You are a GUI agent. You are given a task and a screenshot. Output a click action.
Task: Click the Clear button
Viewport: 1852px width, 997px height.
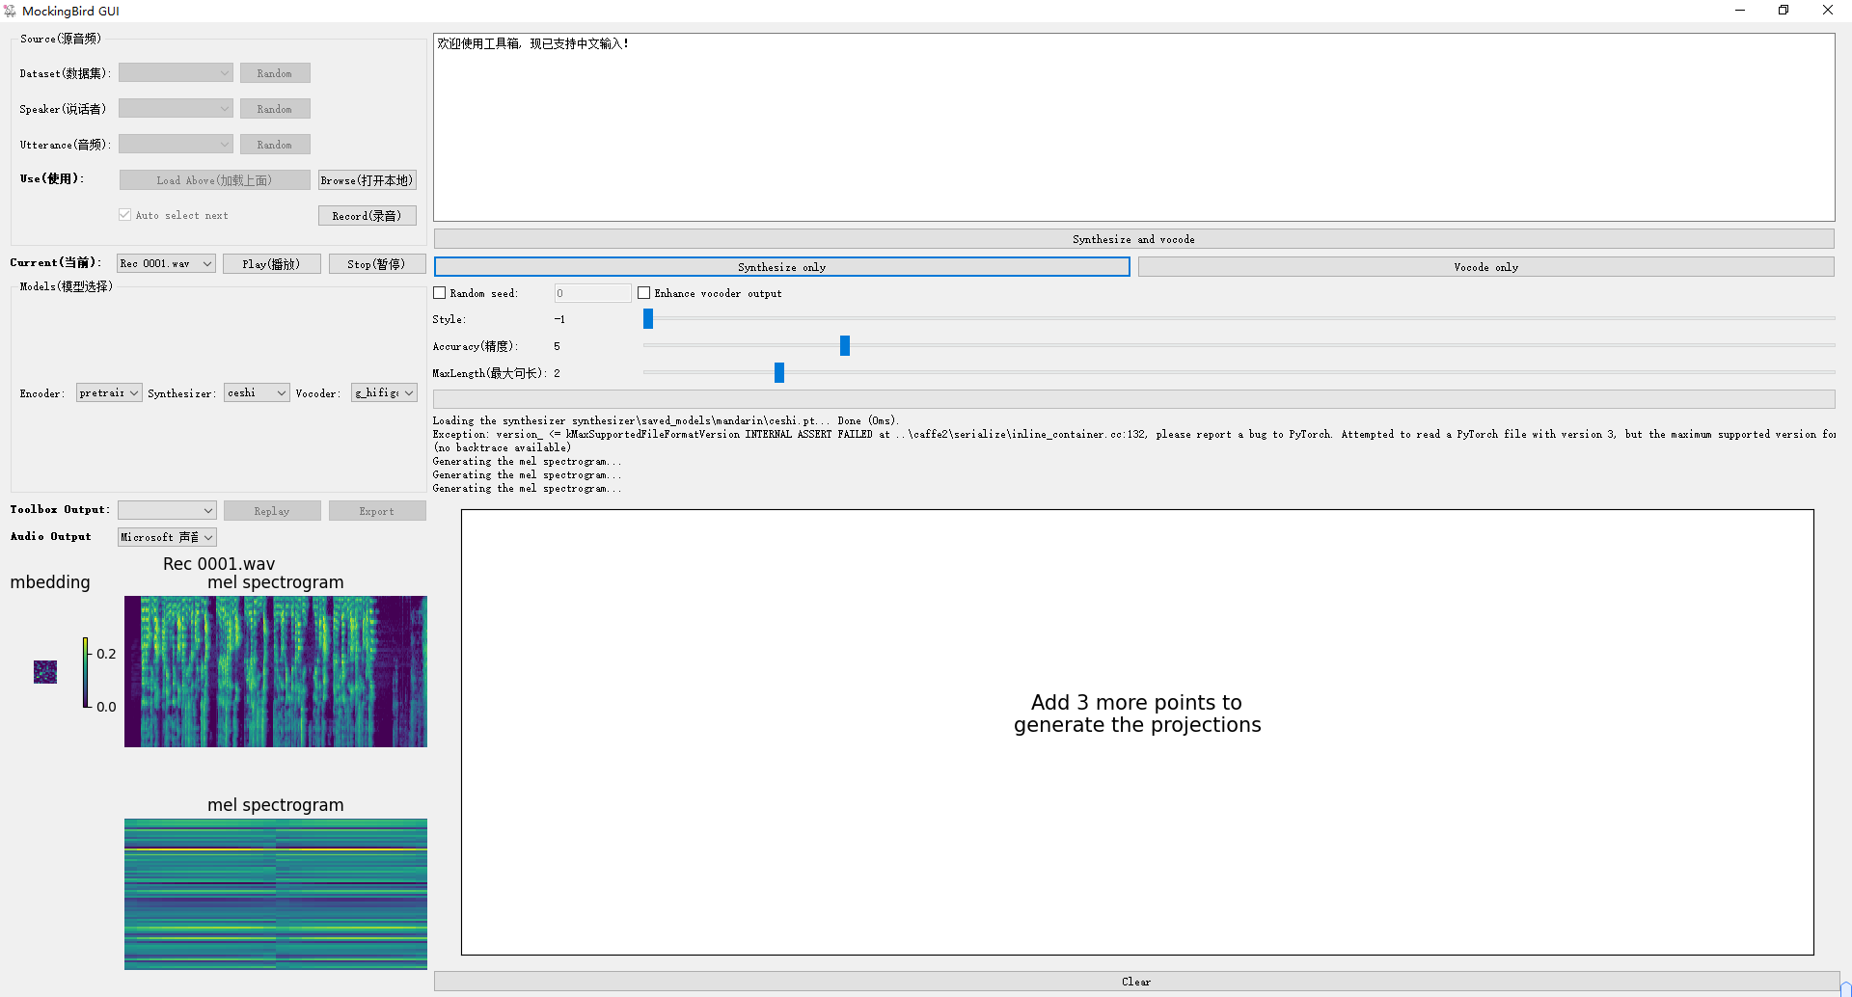[x=1137, y=982]
